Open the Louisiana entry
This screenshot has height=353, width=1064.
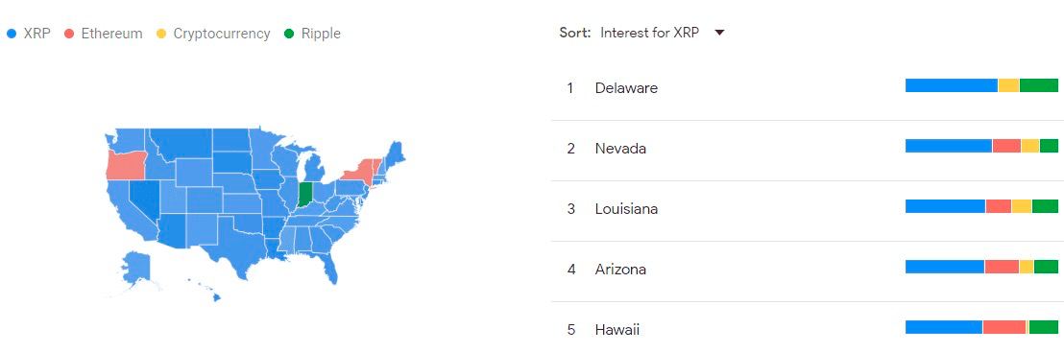808,211
